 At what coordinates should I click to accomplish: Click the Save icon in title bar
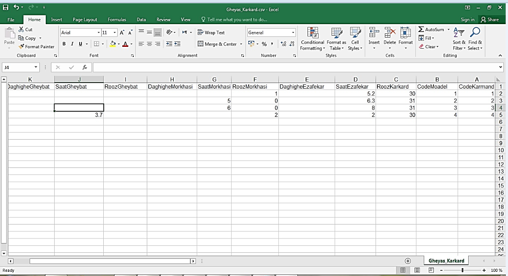click(x=6, y=7)
